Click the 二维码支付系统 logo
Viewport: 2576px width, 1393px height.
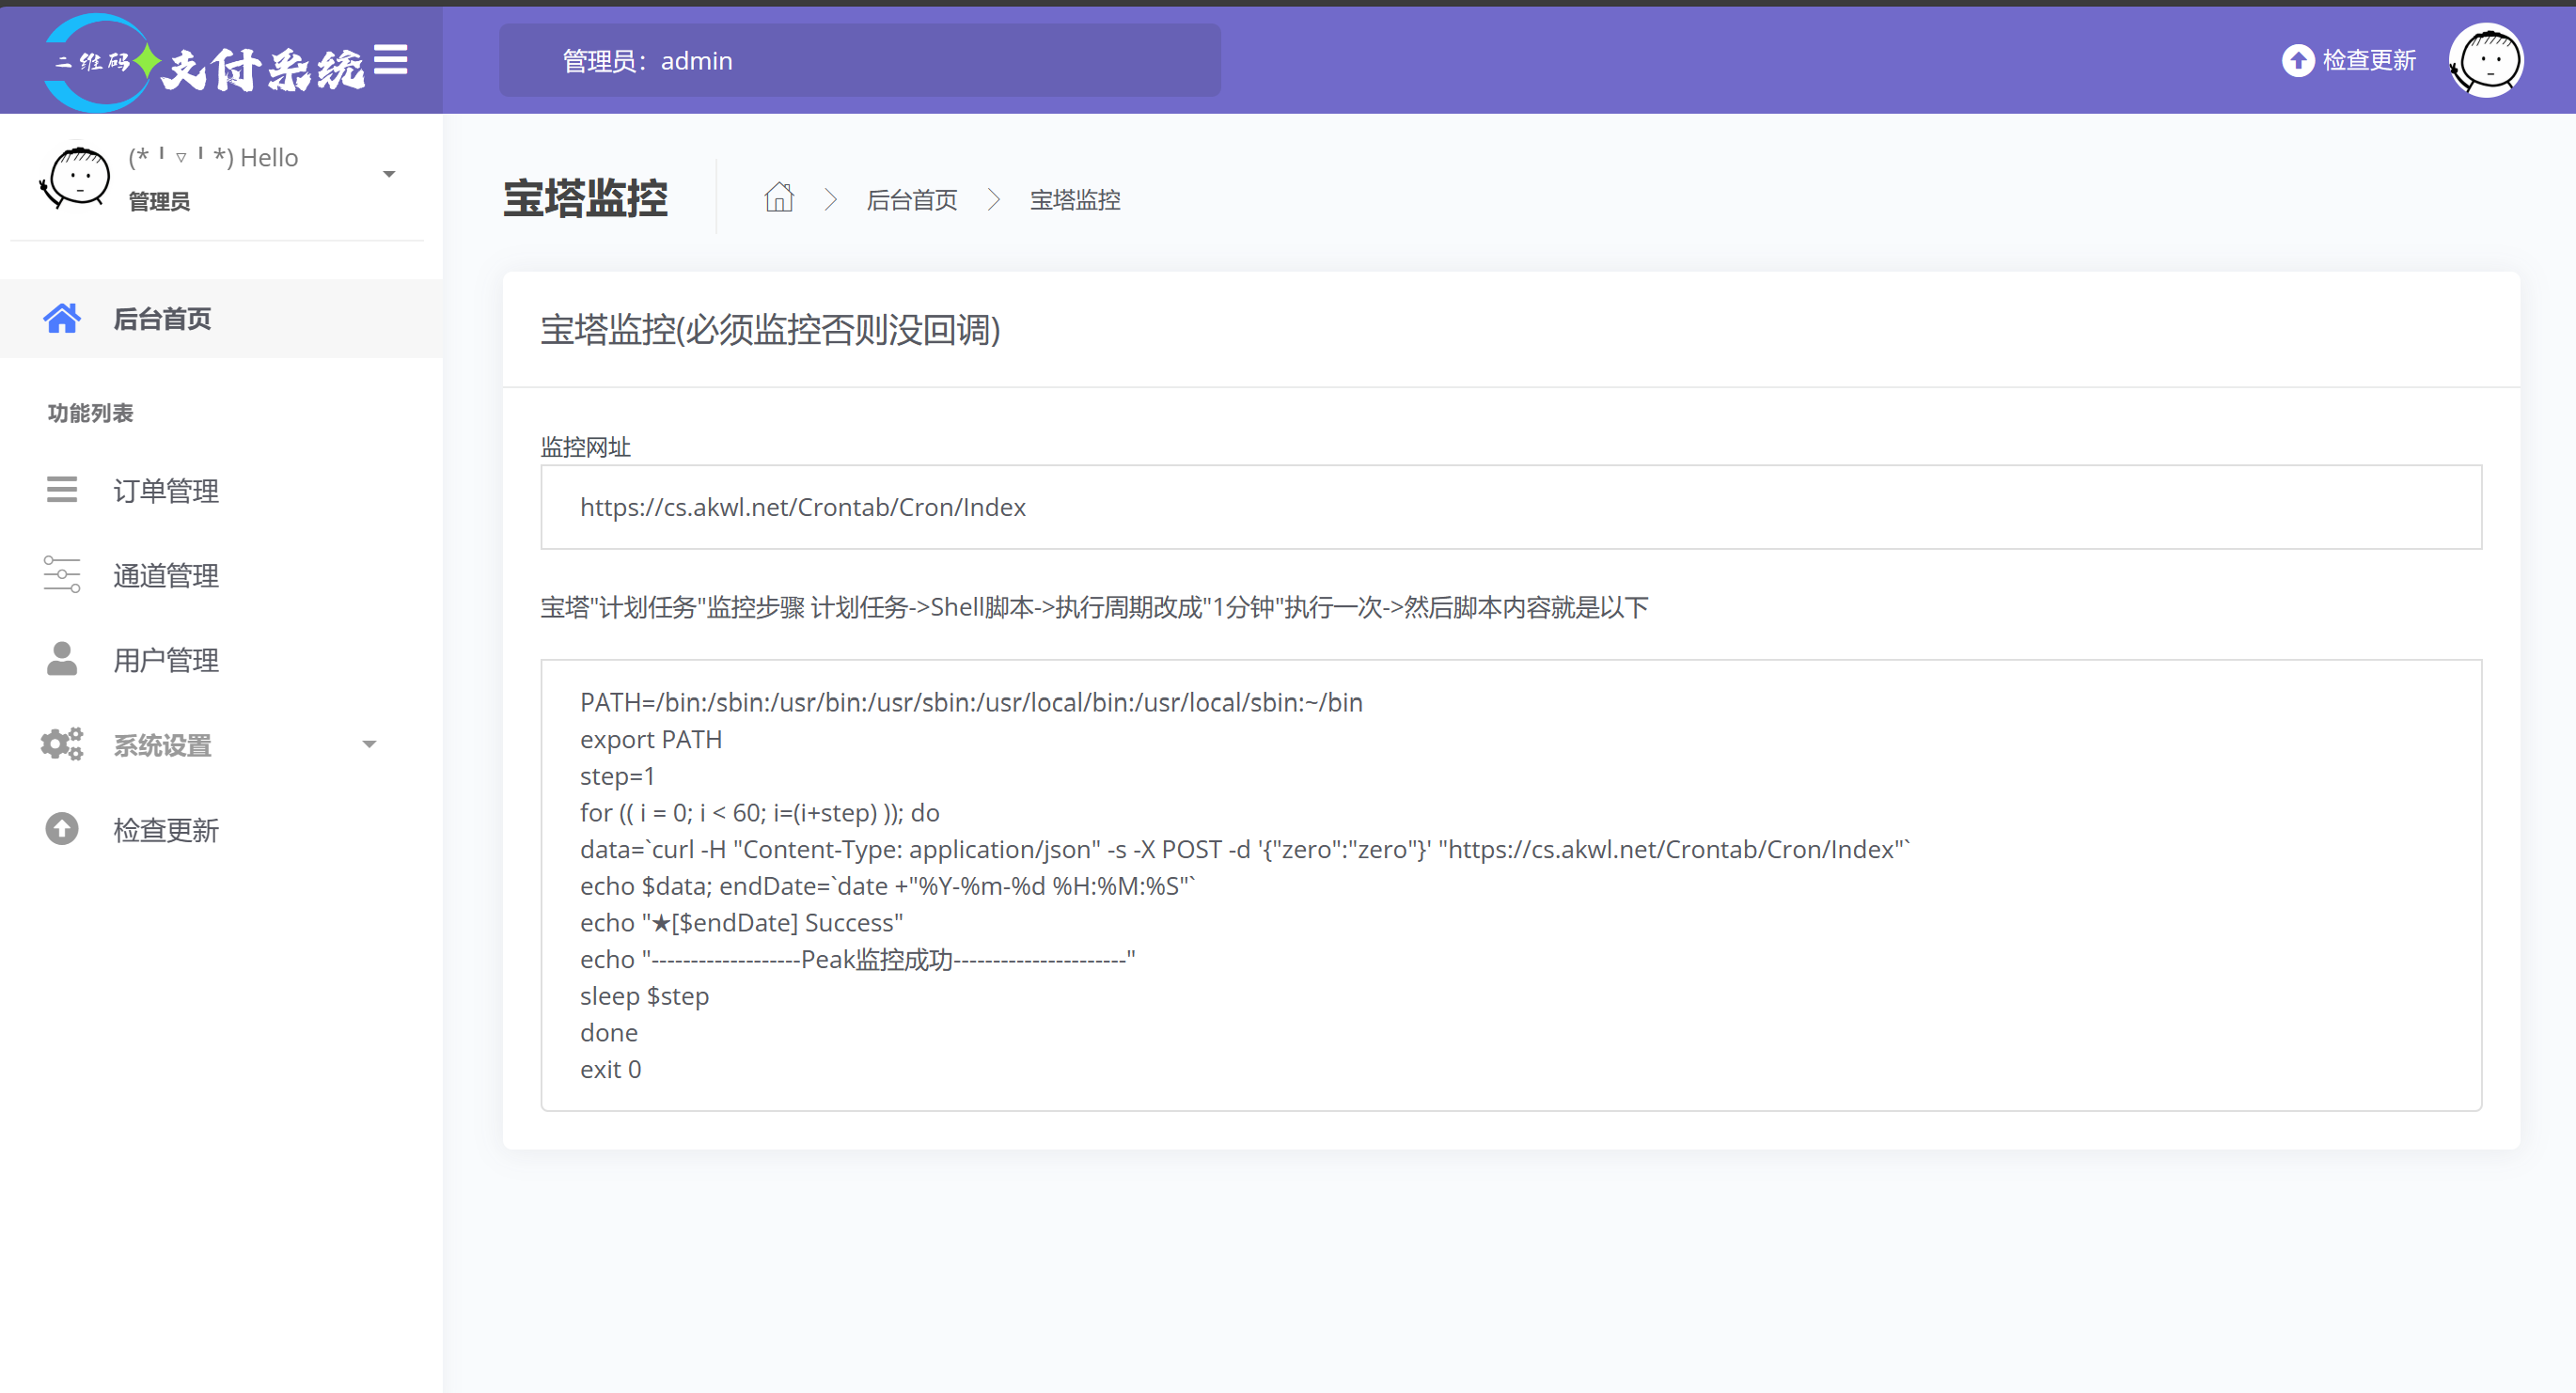click(x=205, y=62)
